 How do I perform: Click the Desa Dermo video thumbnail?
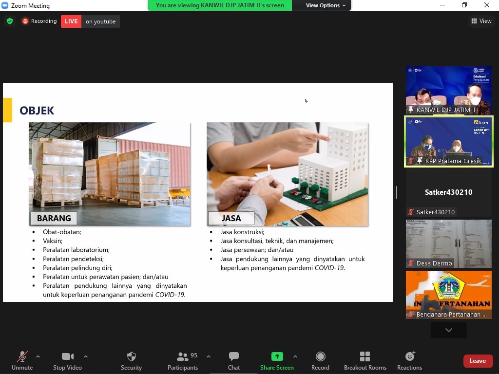[x=449, y=243]
